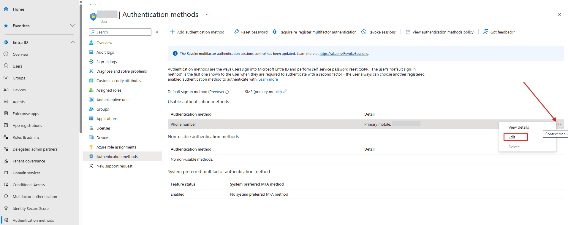568x225 pixels.
Task: Open Conditional Access
Action: pyautogui.click(x=29, y=185)
